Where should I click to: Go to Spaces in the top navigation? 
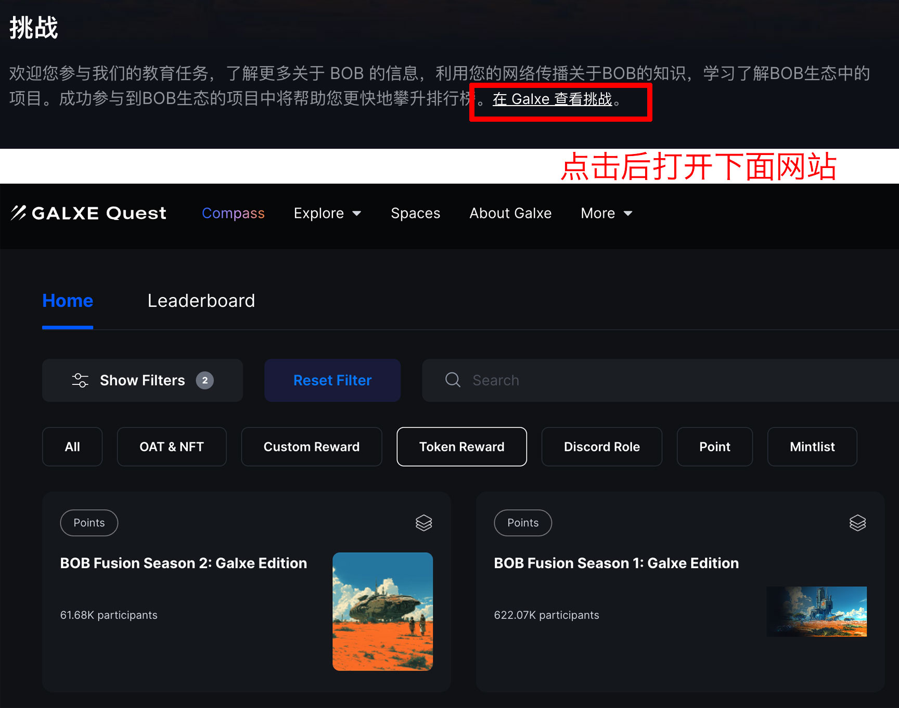click(x=416, y=213)
